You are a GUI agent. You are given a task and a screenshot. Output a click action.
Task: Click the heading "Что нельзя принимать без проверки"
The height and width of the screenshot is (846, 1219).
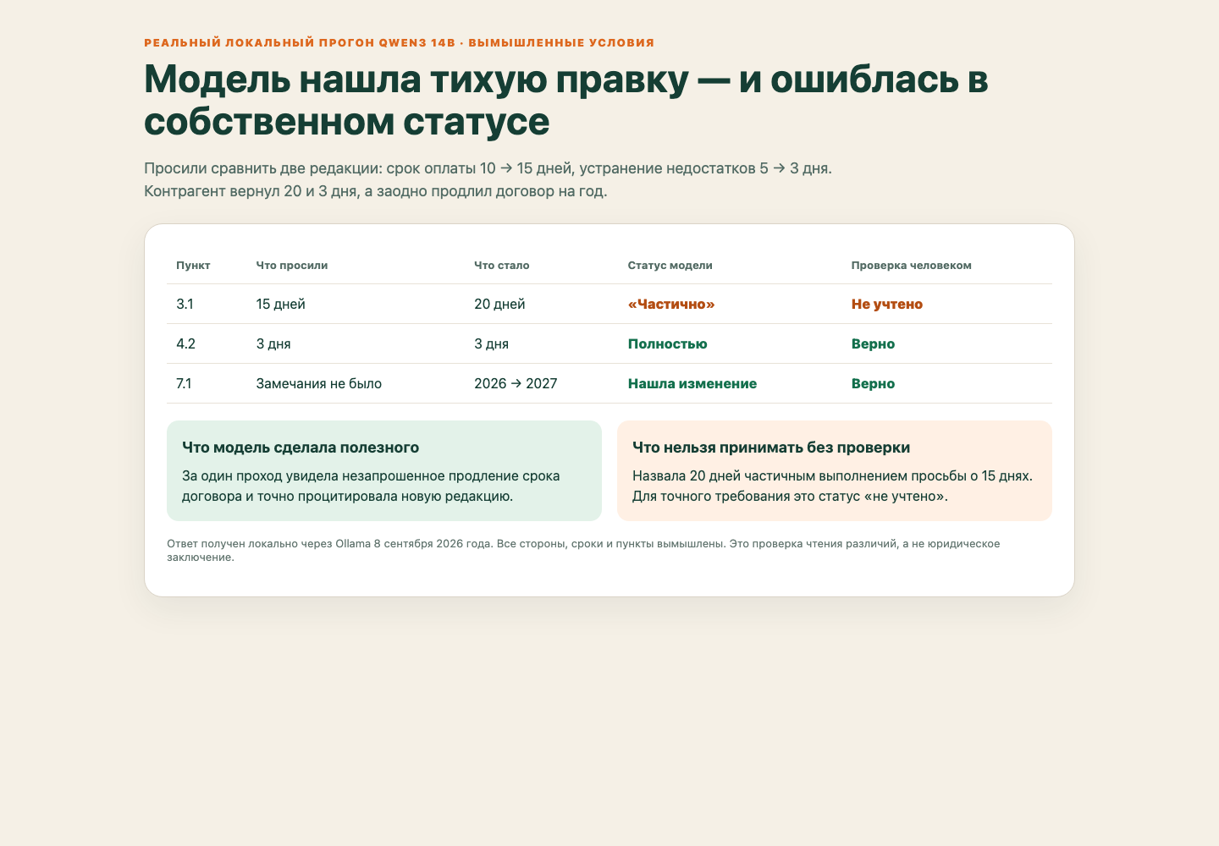[x=771, y=447]
